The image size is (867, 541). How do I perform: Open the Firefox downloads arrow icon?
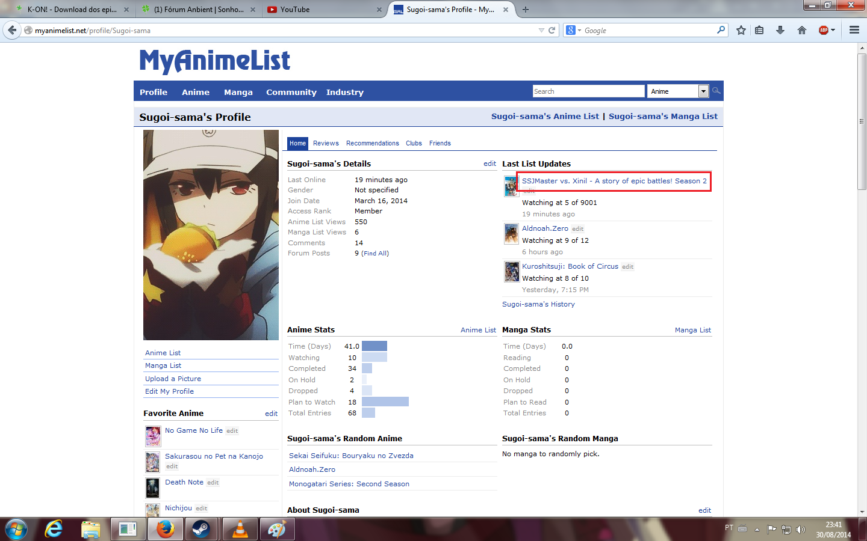click(x=780, y=30)
